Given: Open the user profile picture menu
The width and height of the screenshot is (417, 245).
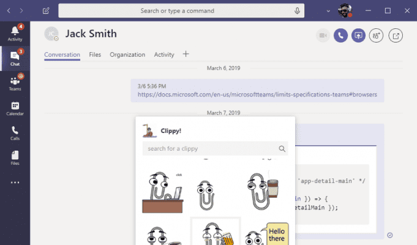Looking at the screenshot, I should coord(345,10).
